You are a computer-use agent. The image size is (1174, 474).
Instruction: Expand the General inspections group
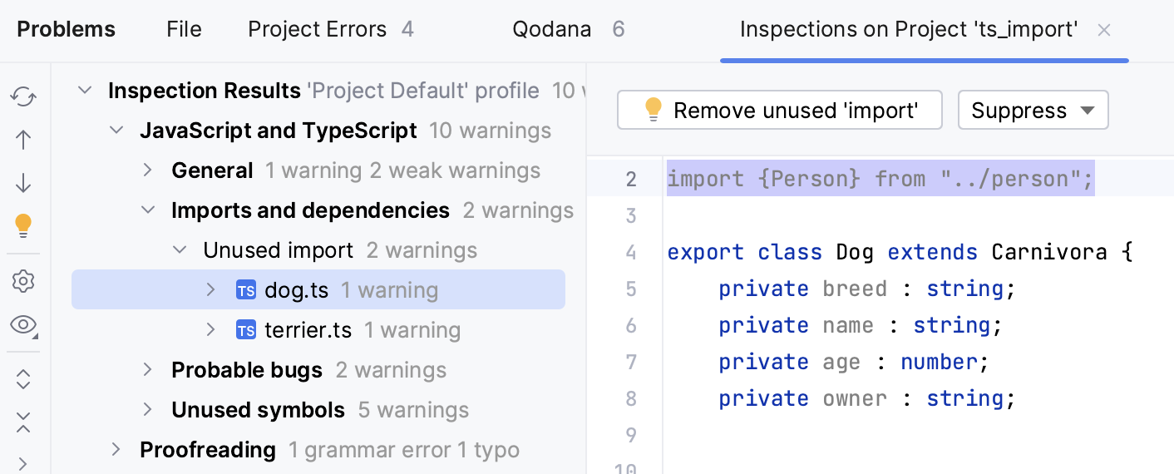coord(148,170)
